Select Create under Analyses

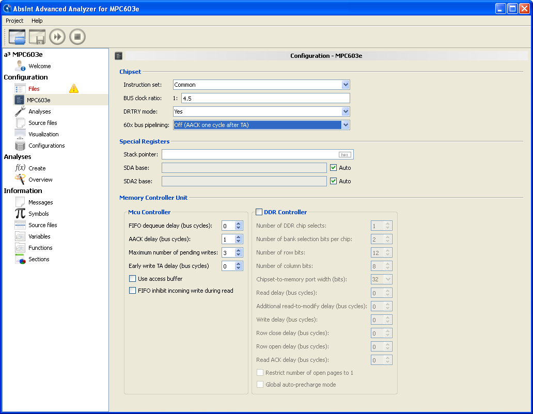tap(37, 168)
